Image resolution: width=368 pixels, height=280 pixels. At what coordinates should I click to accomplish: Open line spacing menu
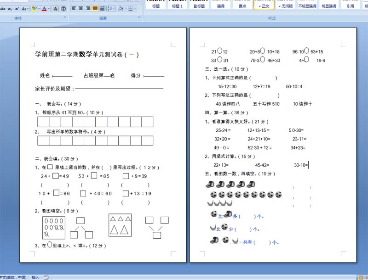[111, 8]
